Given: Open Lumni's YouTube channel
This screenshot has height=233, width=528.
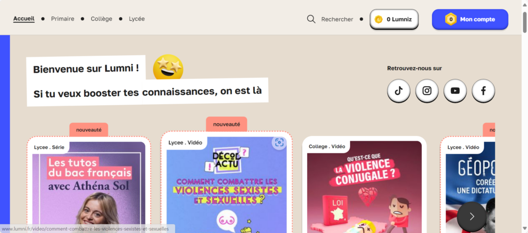Looking at the screenshot, I should click(455, 91).
